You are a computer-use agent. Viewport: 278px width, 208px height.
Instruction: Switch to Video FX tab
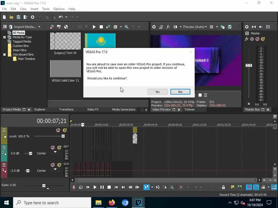93,109
